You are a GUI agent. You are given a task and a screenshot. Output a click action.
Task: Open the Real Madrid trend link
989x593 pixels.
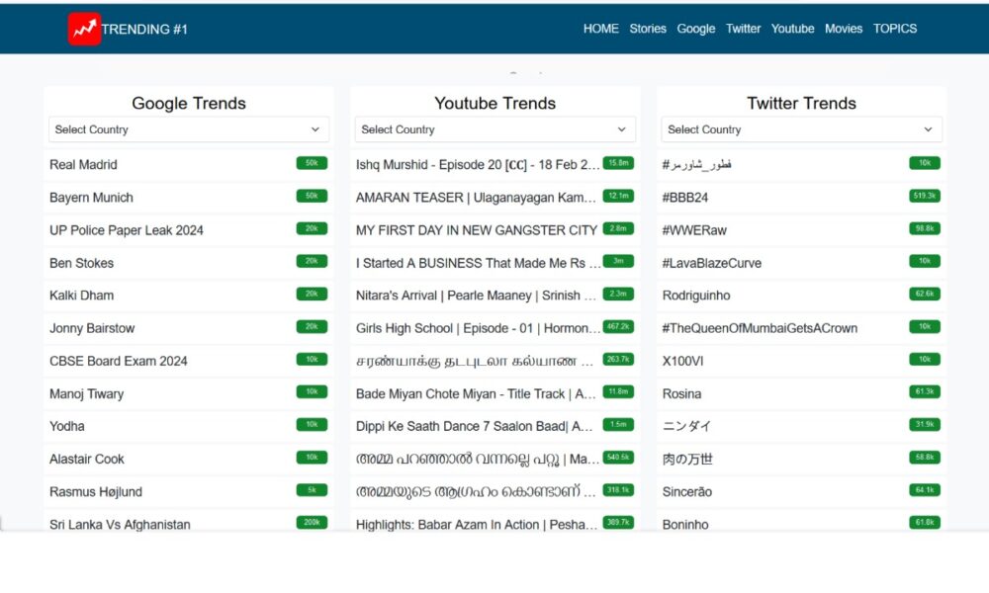tap(83, 165)
